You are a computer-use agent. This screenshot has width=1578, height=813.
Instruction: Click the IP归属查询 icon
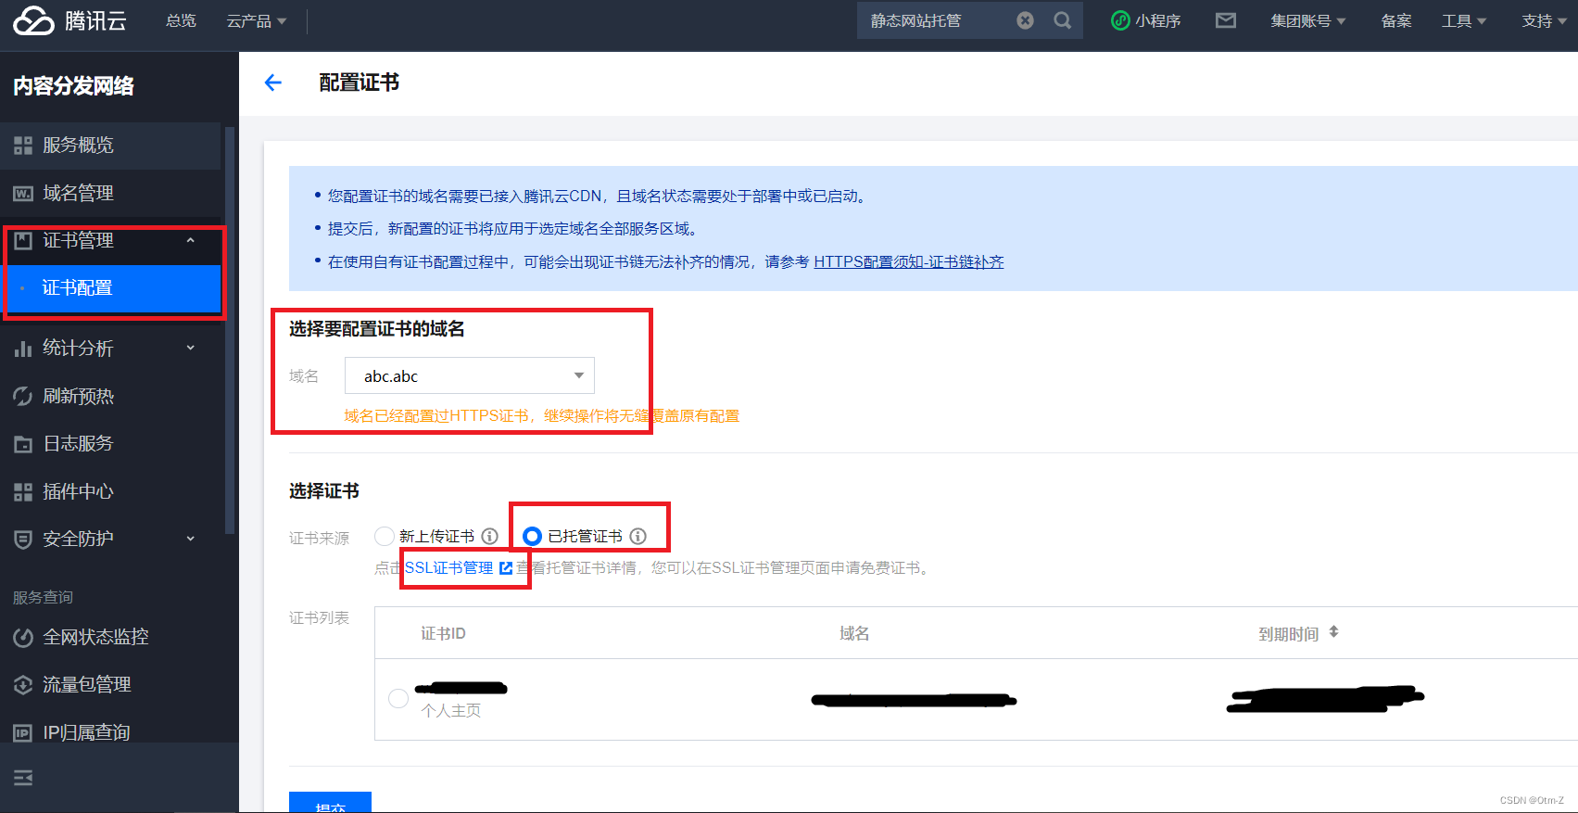click(23, 733)
